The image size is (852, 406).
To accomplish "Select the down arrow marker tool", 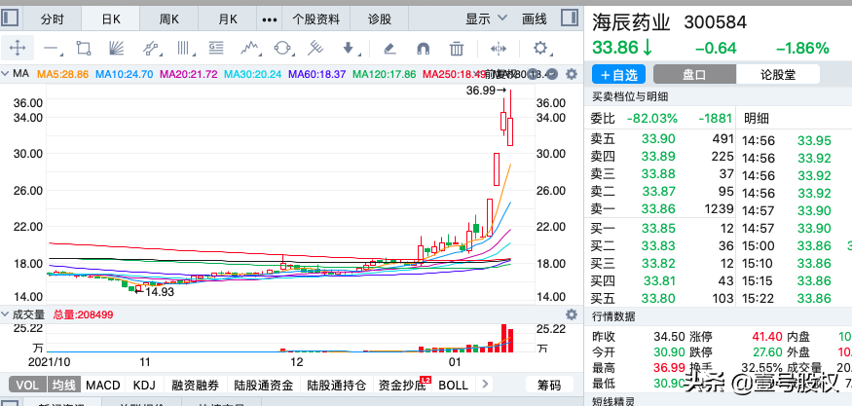I will 350,49.
